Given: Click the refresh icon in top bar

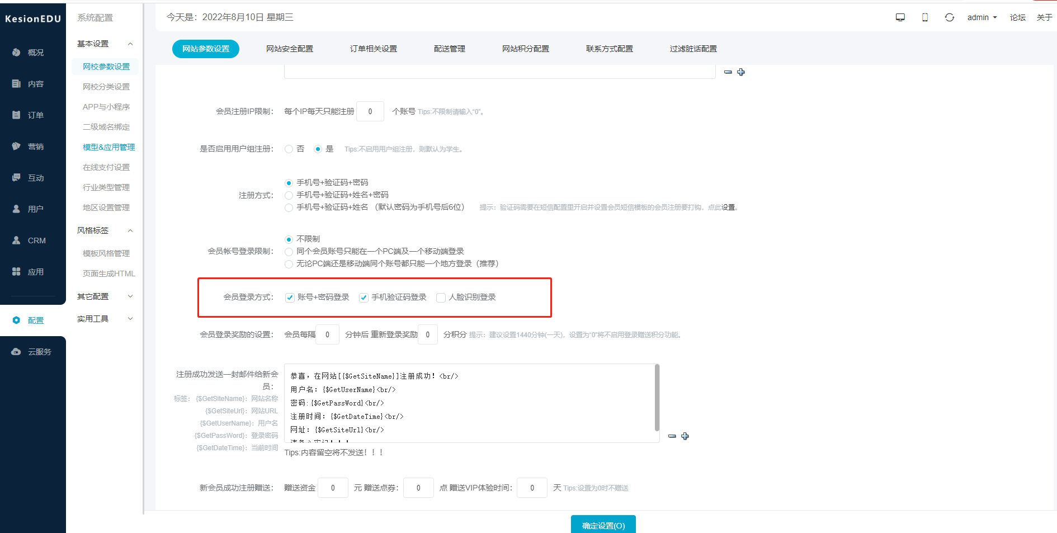Looking at the screenshot, I should 949,17.
